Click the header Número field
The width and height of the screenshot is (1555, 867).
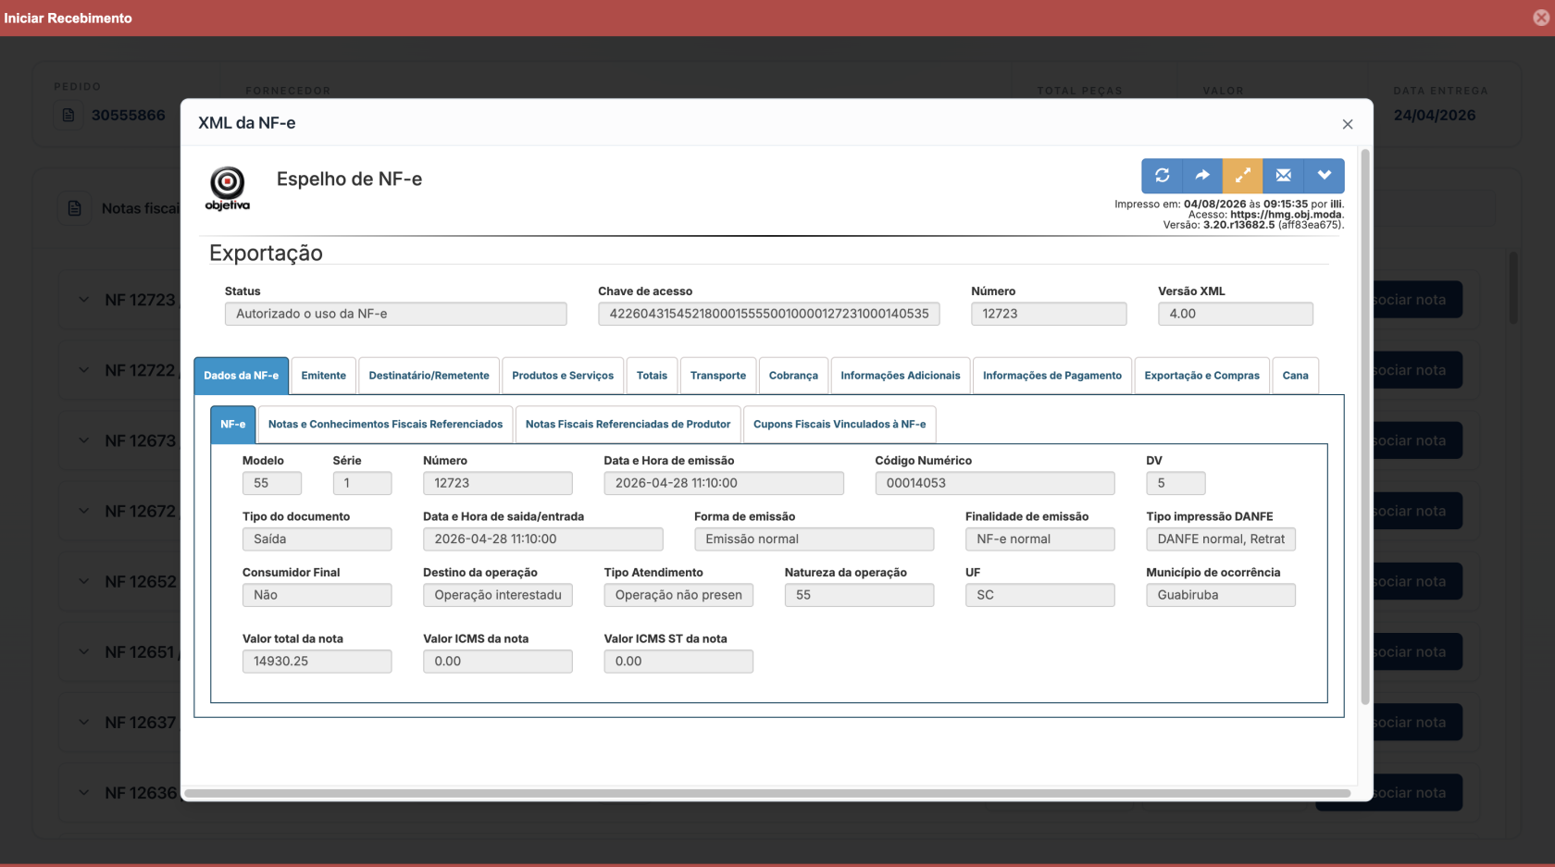coord(1049,314)
